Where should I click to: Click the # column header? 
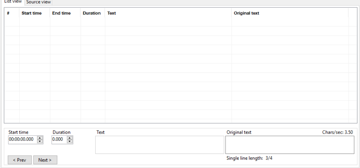(8, 13)
